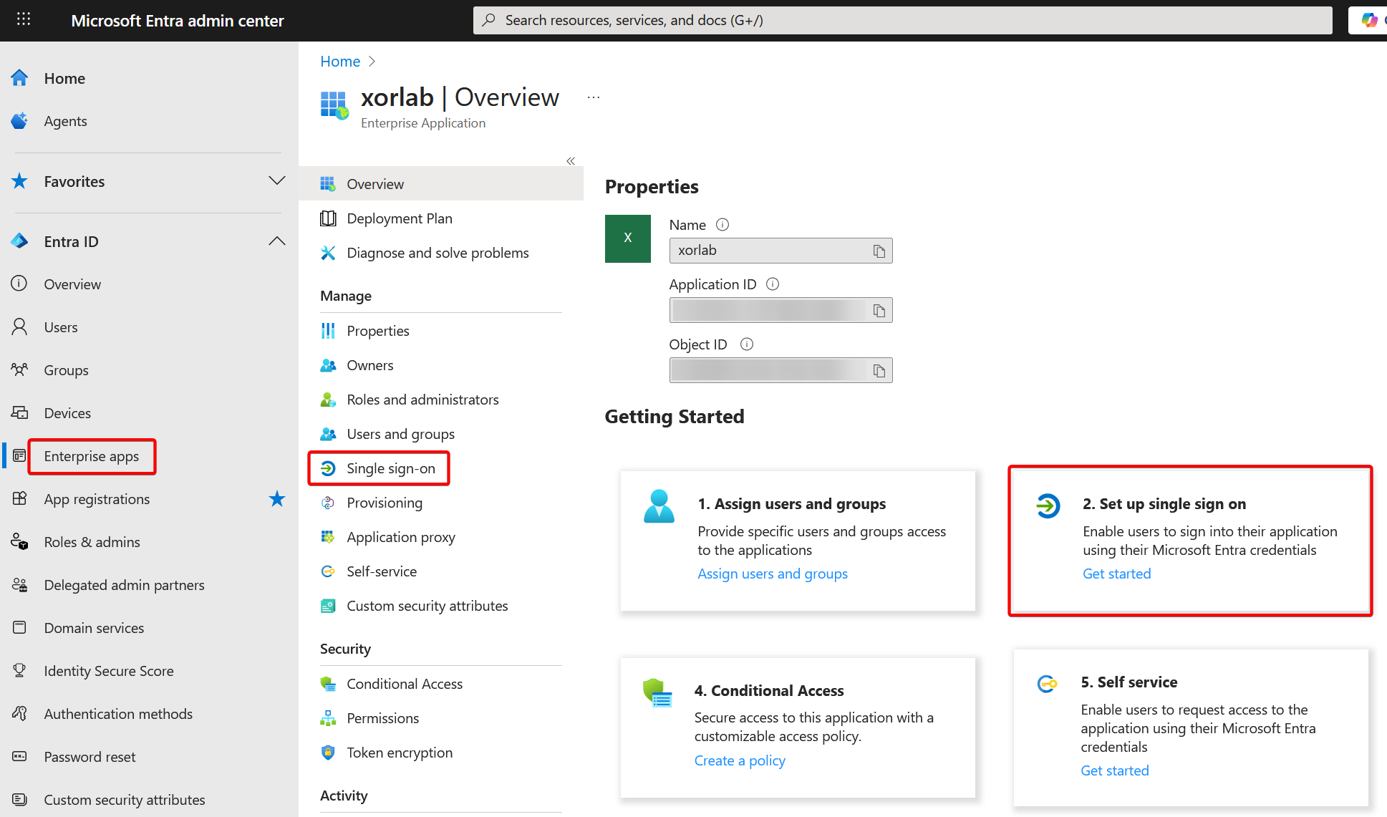The width and height of the screenshot is (1387, 817).
Task: Click Get started under single sign on
Action: [x=1116, y=574]
